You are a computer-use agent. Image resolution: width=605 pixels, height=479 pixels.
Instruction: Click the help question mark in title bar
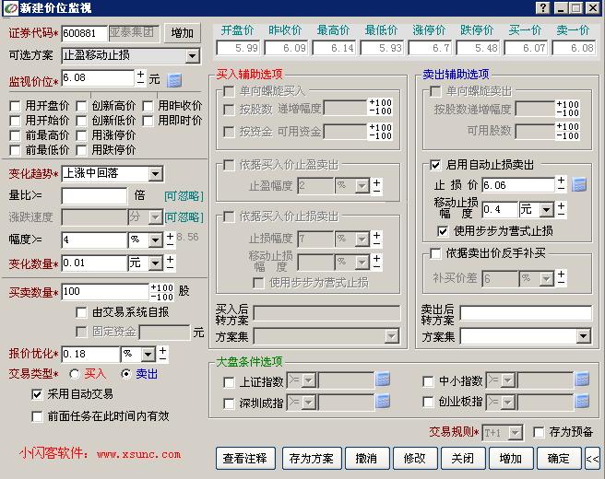coord(543,7)
